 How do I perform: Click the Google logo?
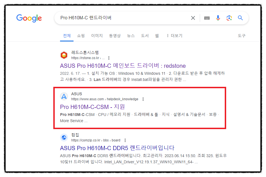(29, 18)
